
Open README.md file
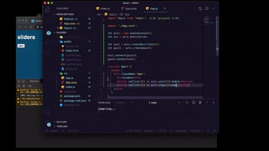coord(72,105)
